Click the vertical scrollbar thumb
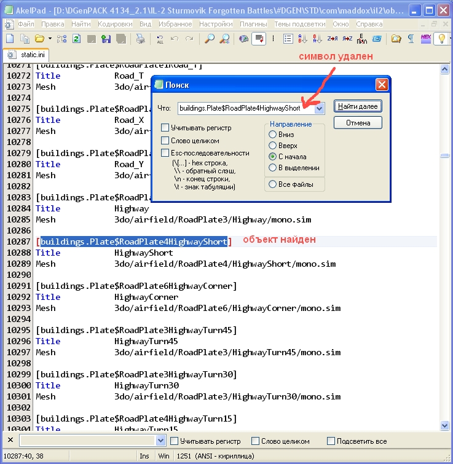 pyautogui.click(x=444, y=155)
